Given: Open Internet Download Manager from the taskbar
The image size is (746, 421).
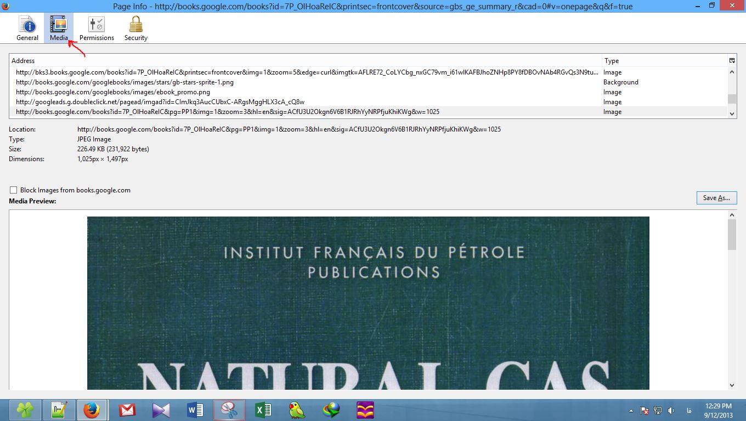Looking at the screenshot, I should tap(331, 409).
